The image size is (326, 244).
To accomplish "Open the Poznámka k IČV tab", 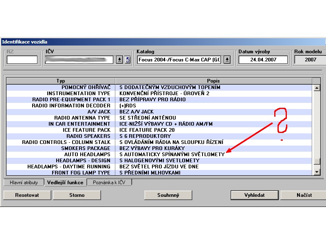I will click(110, 183).
